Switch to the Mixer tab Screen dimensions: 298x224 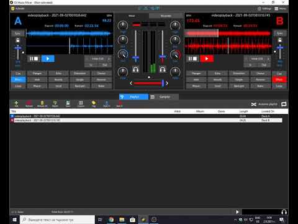click(132, 16)
